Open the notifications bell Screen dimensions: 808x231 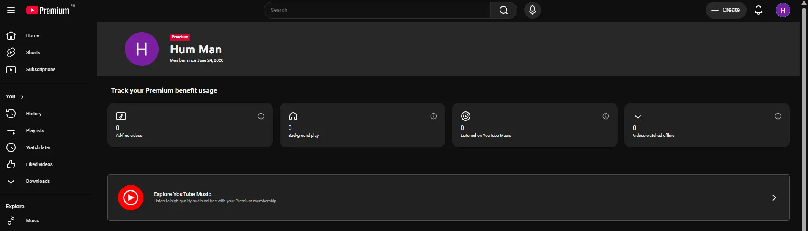759,10
